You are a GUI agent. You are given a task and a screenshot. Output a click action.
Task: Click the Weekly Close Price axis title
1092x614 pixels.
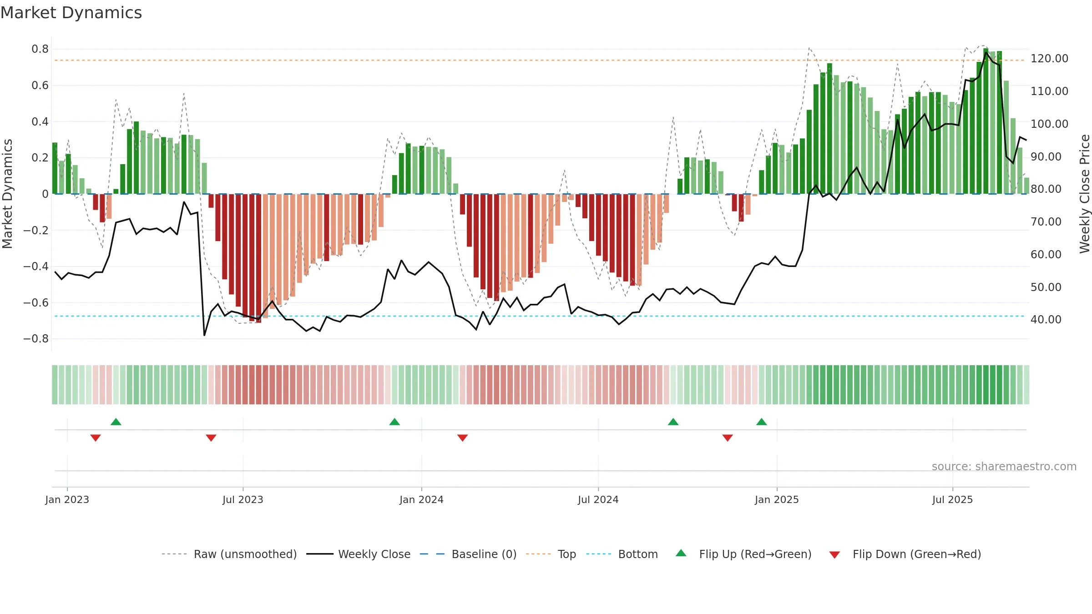[1084, 194]
